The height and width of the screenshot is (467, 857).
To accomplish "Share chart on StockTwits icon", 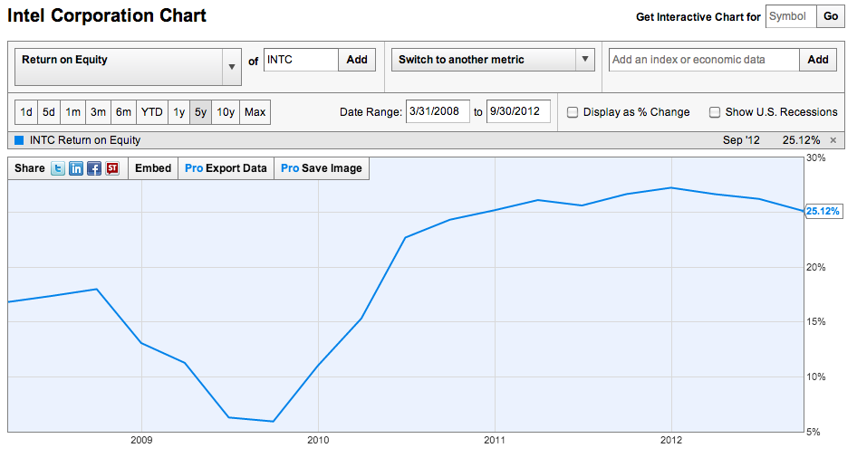I will point(112,168).
